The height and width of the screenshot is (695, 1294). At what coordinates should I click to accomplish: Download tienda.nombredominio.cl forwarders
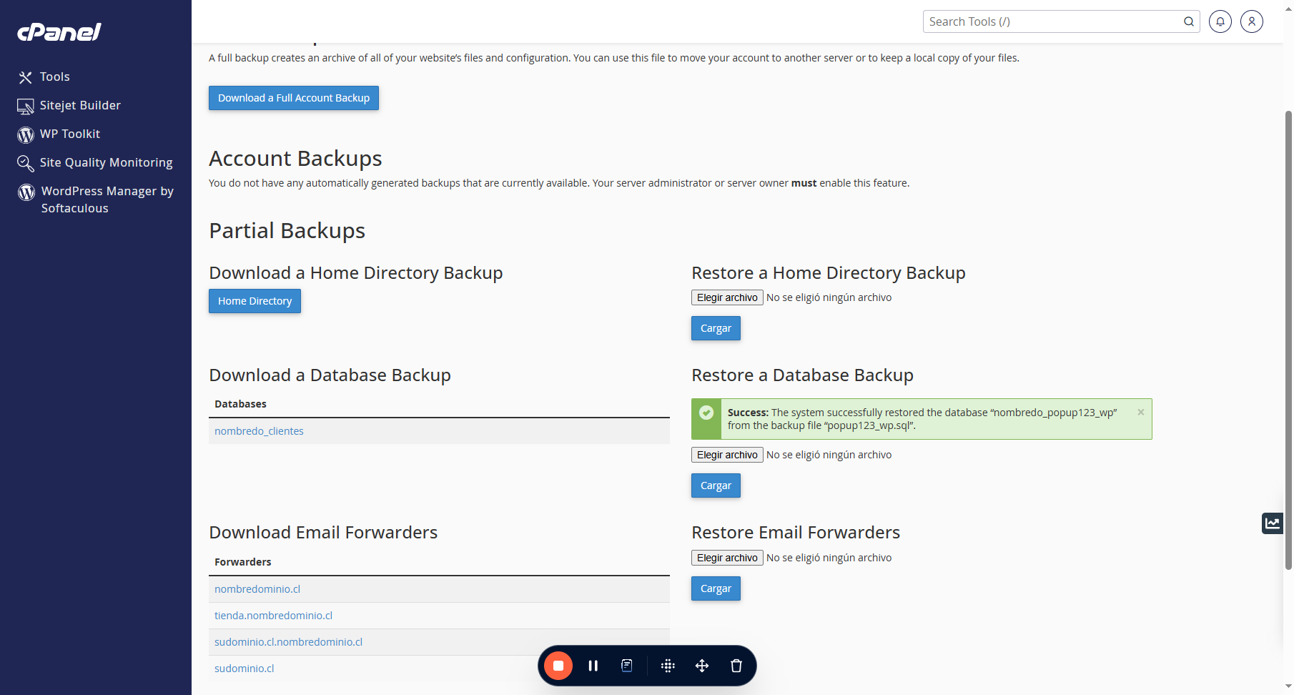tap(273, 616)
